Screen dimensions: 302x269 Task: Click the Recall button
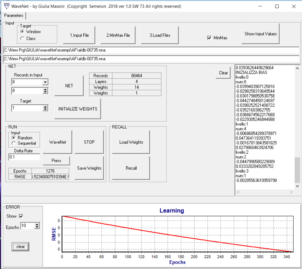[131, 168]
